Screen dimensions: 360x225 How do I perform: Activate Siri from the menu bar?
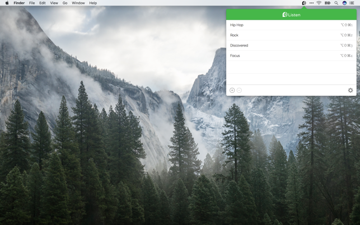coord(344,3)
